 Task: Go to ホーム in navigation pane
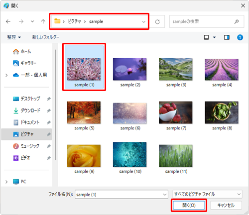[x=22, y=51]
